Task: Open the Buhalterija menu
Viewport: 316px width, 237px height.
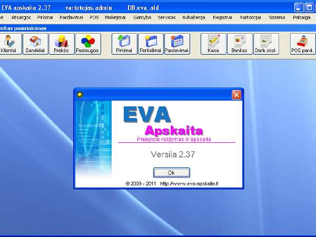Action: 194,17
